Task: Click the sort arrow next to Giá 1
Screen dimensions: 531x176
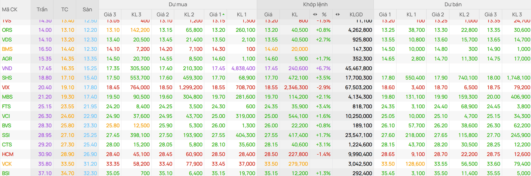Action: tap(223, 14)
